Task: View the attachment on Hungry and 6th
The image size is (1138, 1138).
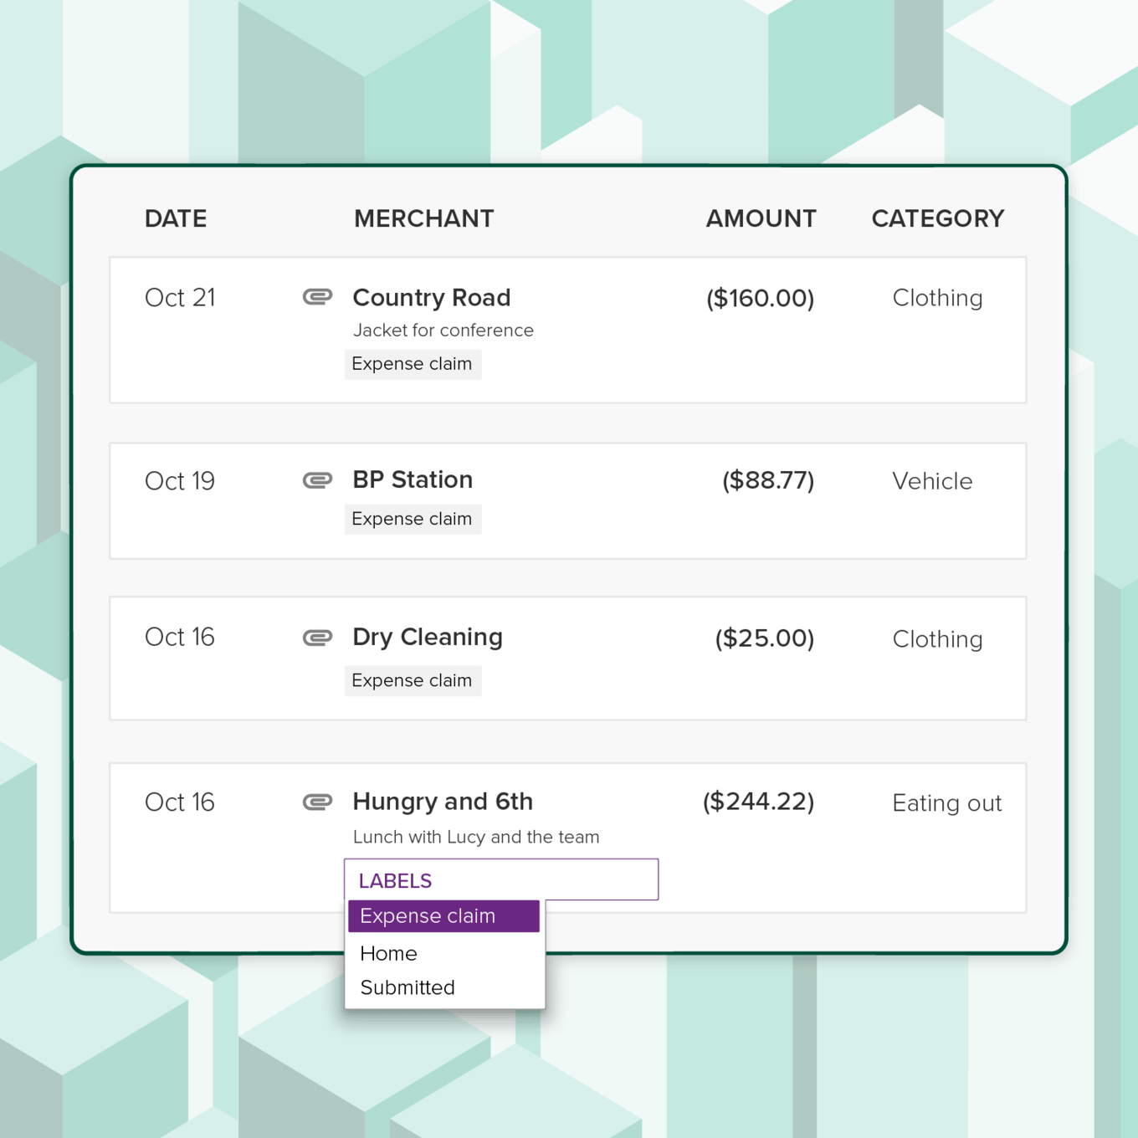Action: pyautogui.click(x=318, y=801)
